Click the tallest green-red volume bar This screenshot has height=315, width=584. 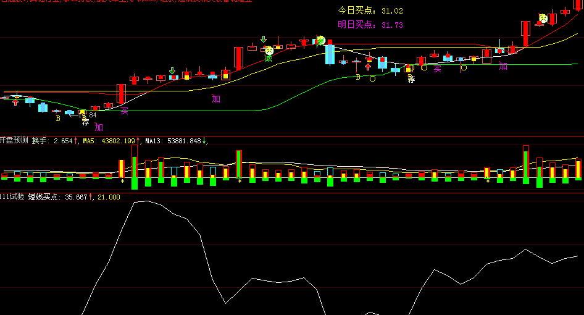135,167
